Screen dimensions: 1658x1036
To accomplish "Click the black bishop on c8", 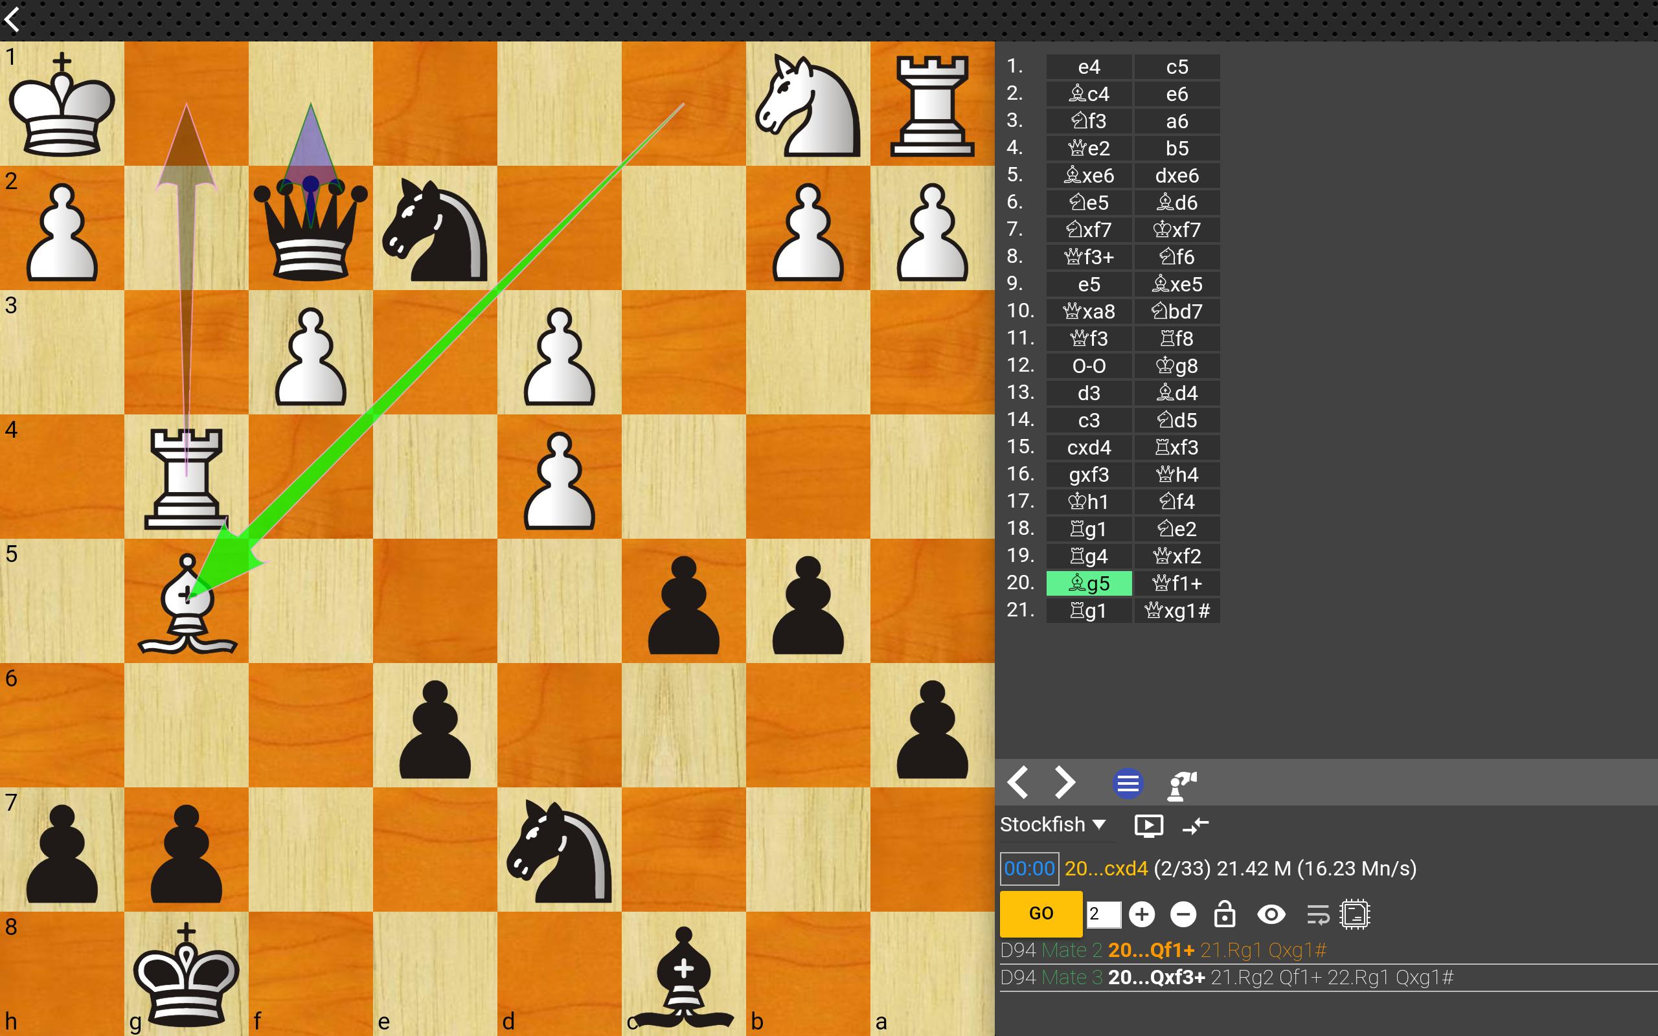I will (x=683, y=976).
